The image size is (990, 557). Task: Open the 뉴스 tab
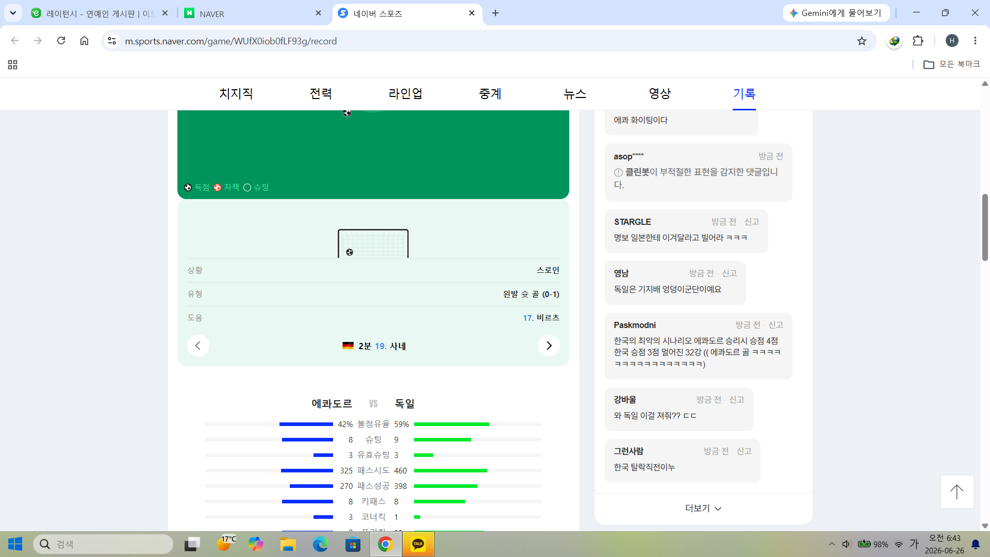tap(575, 94)
